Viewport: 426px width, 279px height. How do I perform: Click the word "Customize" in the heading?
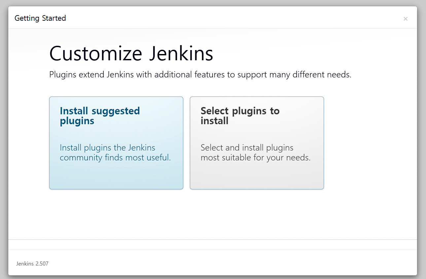pos(96,54)
